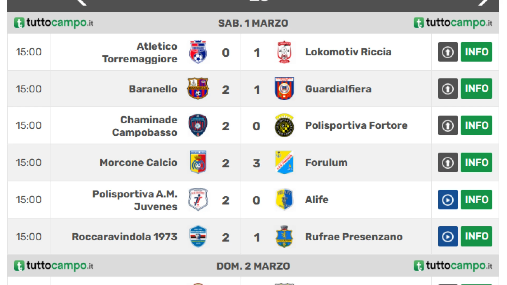Open the Atletico Torremaggiore team crest
The image size is (507, 285).
tap(198, 52)
